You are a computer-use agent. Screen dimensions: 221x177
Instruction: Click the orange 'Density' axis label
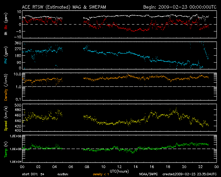coord(6,95)
